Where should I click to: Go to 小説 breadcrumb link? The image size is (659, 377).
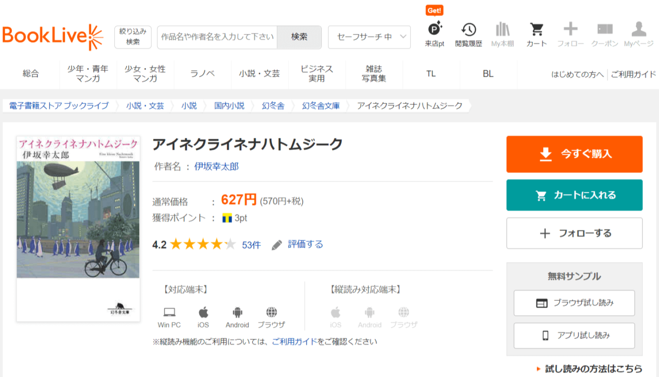tap(189, 105)
